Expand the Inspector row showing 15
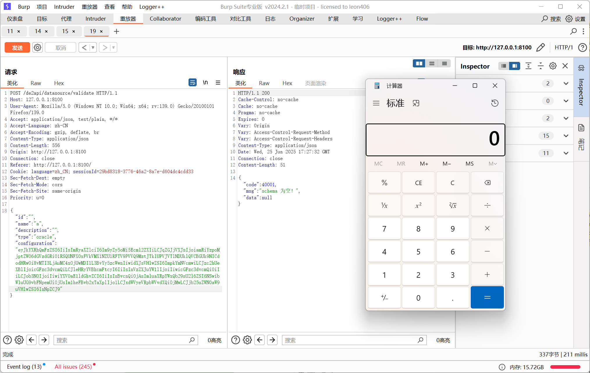Image resolution: width=590 pixels, height=373 pixels. [x=566, y=136]
